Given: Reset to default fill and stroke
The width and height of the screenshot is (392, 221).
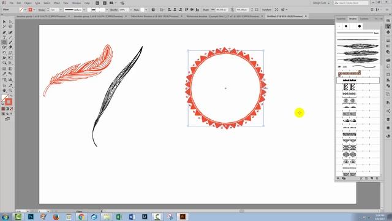Looking at the screenshot, I should tap(2, 104).
